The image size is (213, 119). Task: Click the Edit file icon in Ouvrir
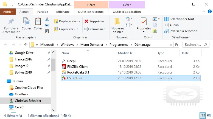pyautogui.click(x=155, y=25)
